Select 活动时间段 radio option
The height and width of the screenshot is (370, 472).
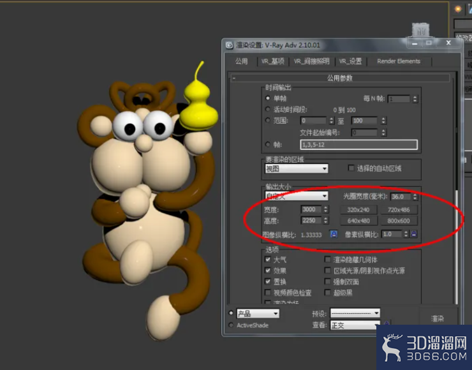pyautogui.click(x=267, y=109)
